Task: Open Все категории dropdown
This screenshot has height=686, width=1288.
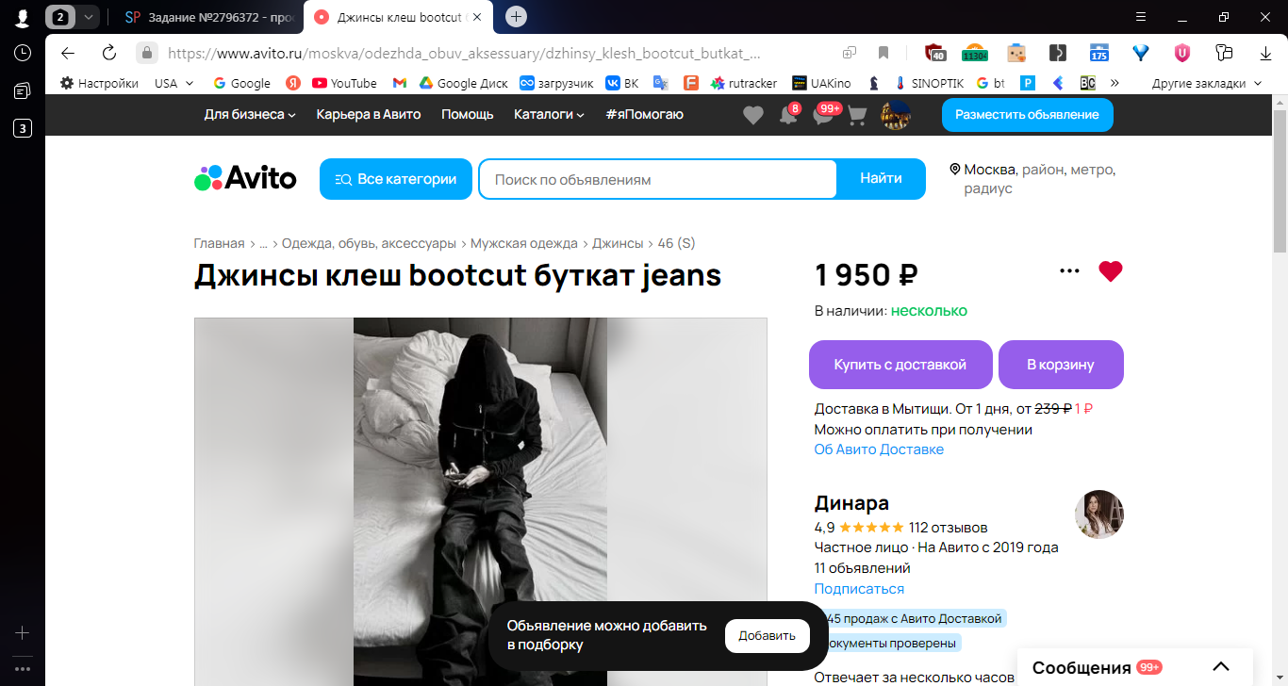Action: (x=396, y=179)
